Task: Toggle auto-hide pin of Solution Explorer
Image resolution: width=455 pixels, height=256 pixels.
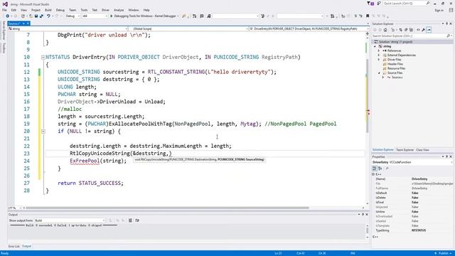Action: 447,23
